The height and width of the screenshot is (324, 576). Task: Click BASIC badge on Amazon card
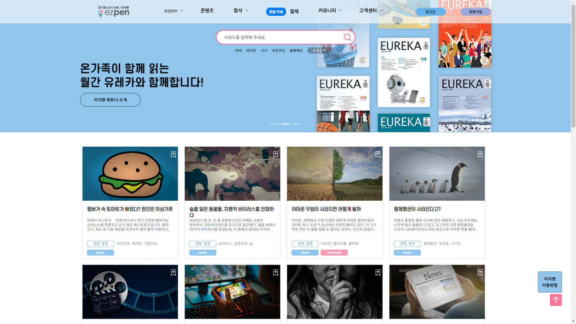point(305,253)
